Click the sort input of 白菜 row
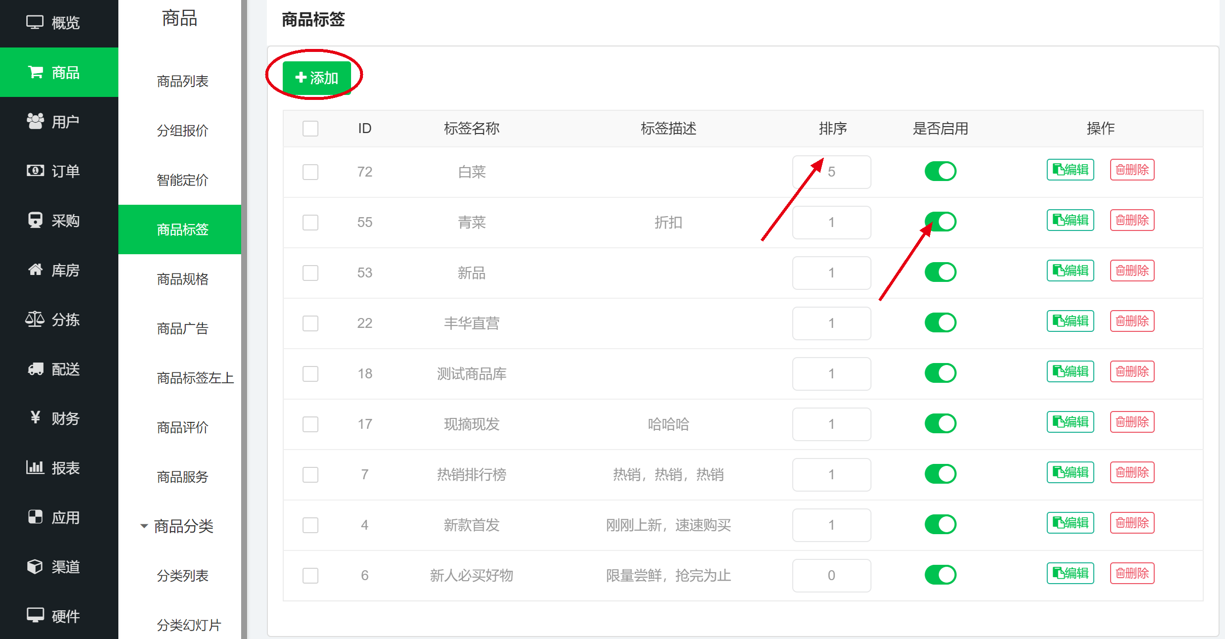 (x=831, y=172)
